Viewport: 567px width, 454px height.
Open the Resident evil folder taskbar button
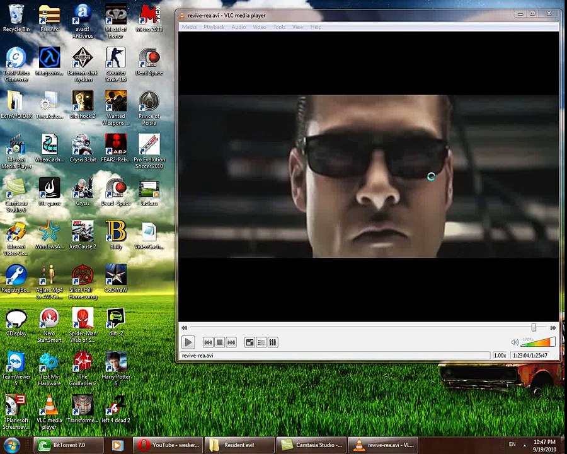(x=239, y=445)
